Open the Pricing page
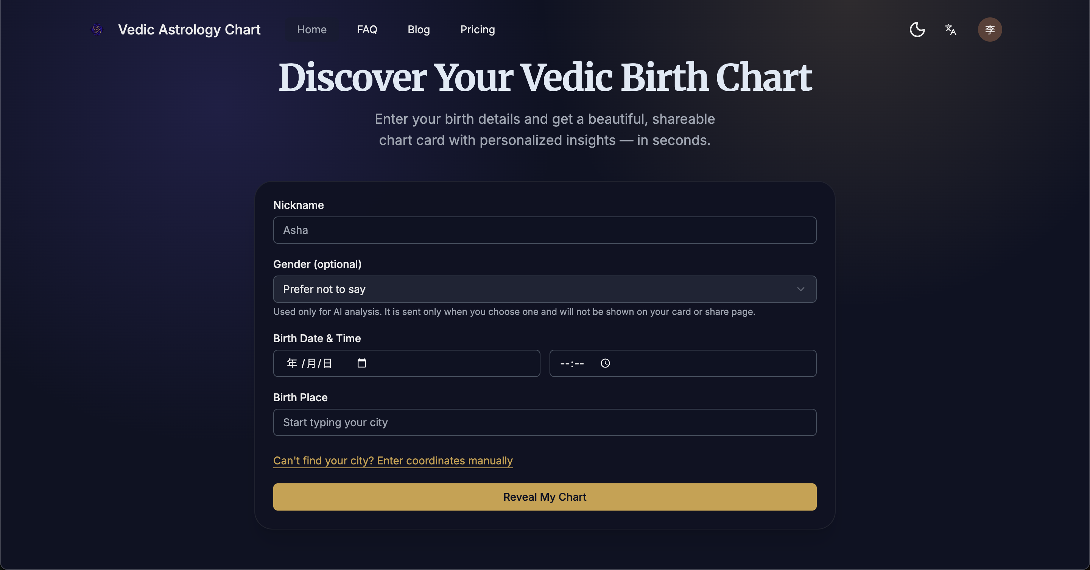The height and width of the screenshot is (570, 1090). (x=477, y=30)
